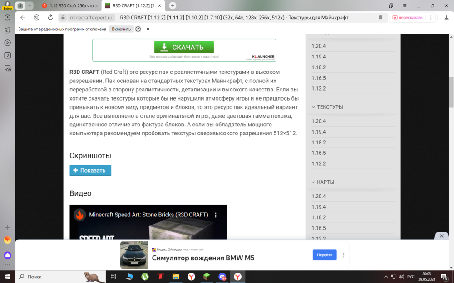Open the video player sidebar icon

8,43
